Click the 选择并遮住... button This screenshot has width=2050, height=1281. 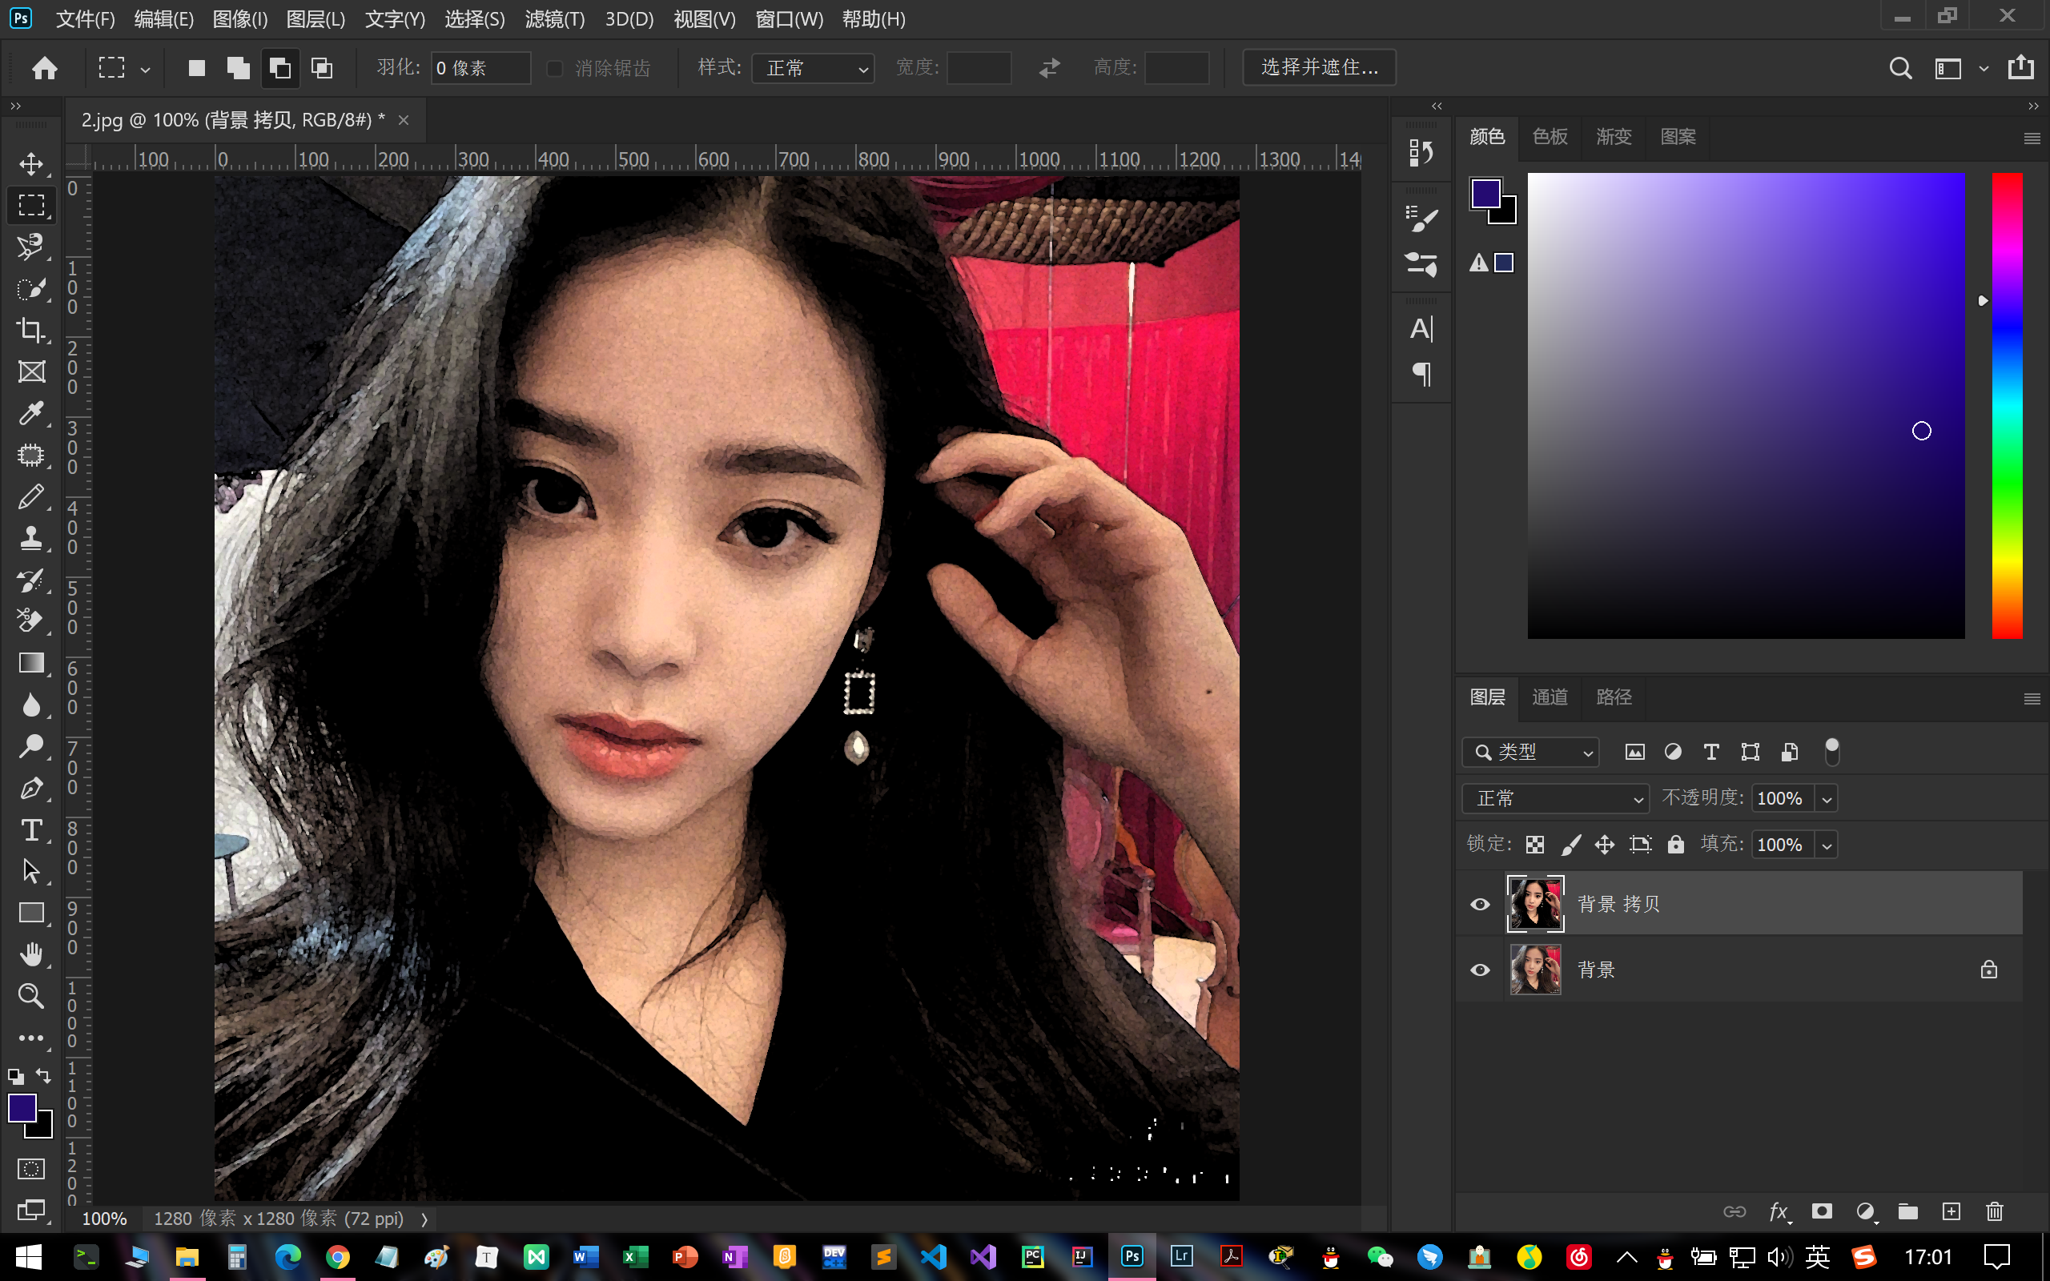click(1319, 68)
